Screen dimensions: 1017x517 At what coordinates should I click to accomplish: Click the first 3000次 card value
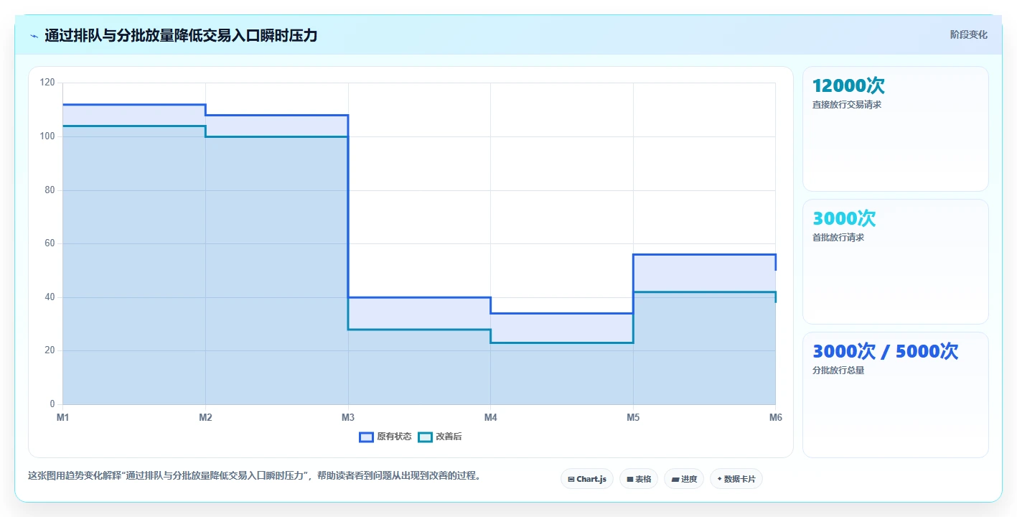[844, 219]
